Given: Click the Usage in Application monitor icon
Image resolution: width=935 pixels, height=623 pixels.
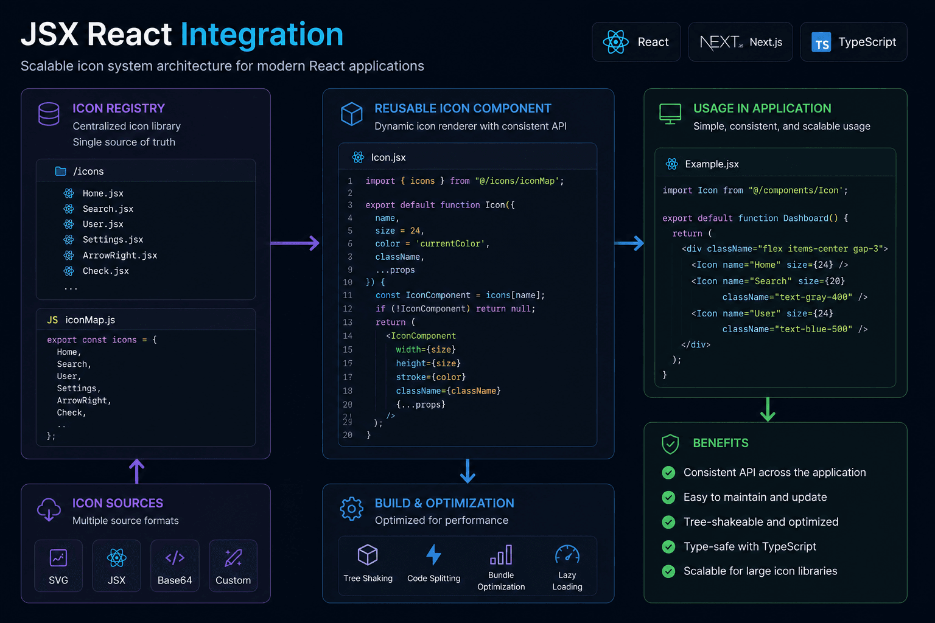Looking at the screenshot, I should (x=670, y=114).
